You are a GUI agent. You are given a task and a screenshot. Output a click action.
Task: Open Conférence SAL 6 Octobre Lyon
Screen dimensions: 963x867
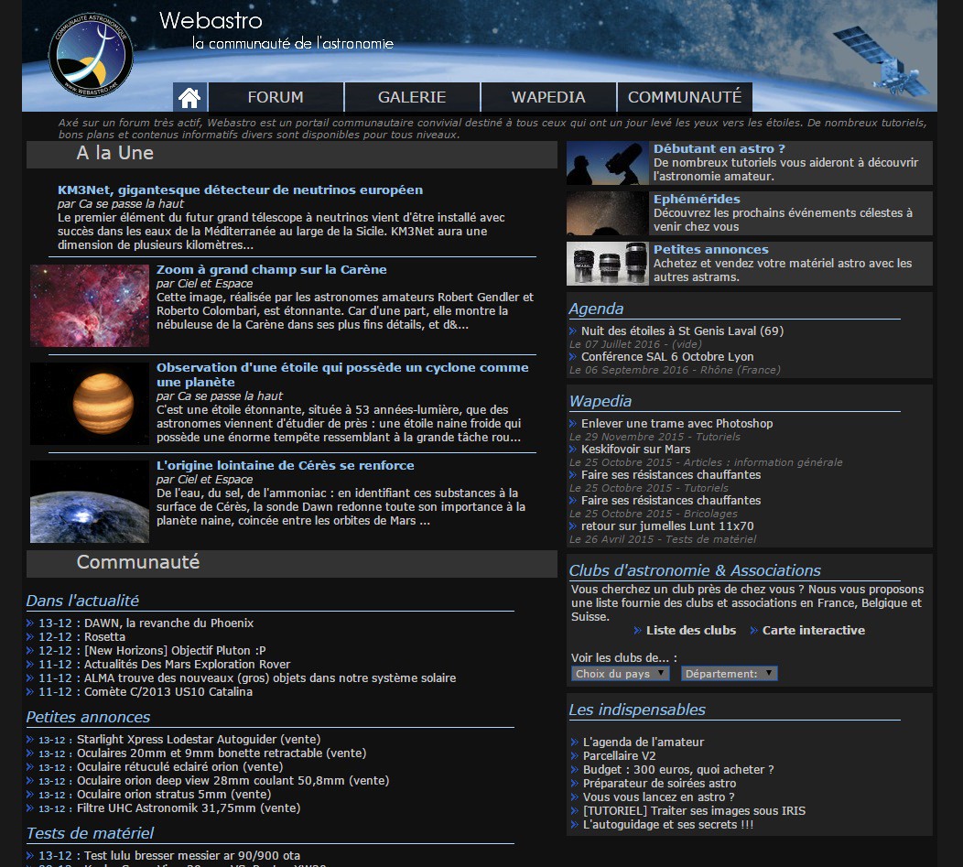pyautogui.click(x=667, y=356)
